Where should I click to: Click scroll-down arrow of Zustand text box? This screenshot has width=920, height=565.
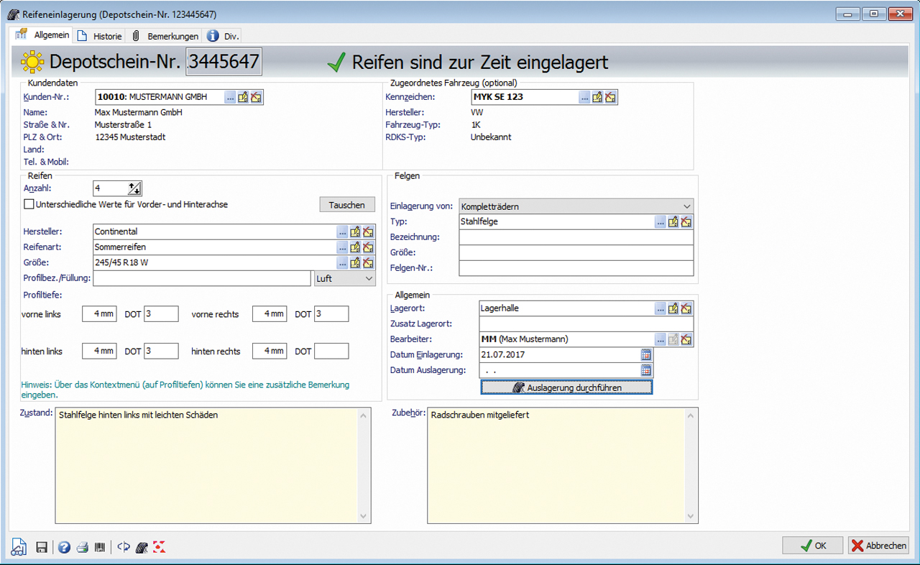coord(364,516)
